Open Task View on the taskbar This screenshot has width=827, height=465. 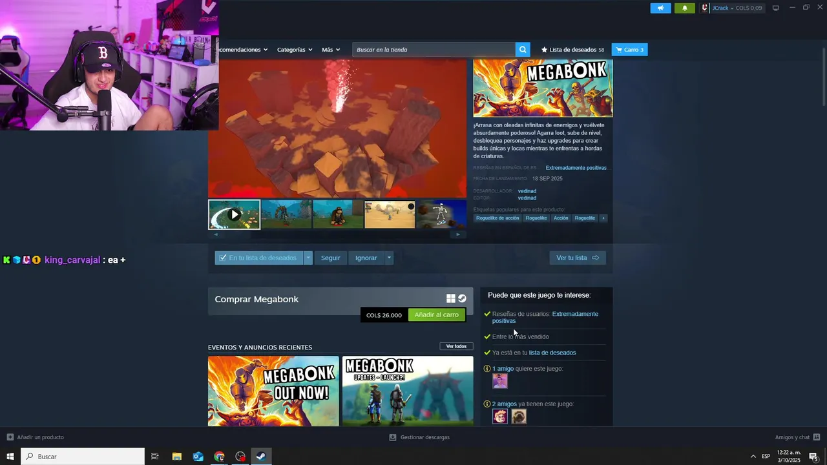point(155,457)
